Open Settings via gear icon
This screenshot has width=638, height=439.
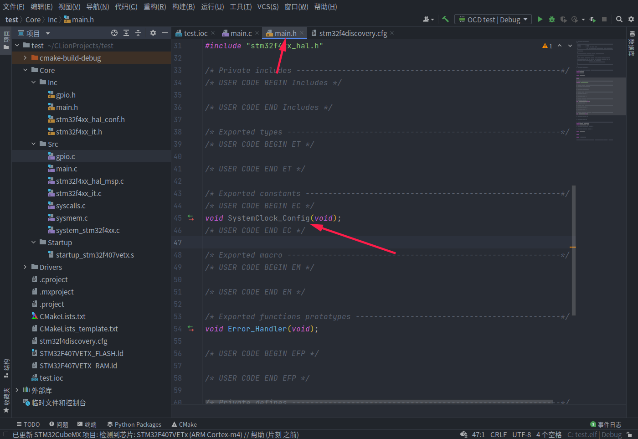[631, 20]
